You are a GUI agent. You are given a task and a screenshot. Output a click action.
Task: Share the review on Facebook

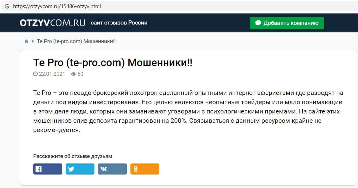tap(48, 169)
